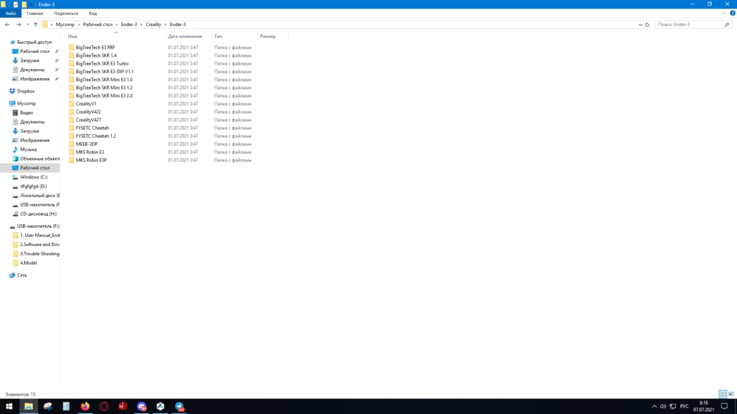The height and width of the screenshot is (414, 737).
Task: Click Mycomp in the address breadcrumb
Action: (65, 25)
